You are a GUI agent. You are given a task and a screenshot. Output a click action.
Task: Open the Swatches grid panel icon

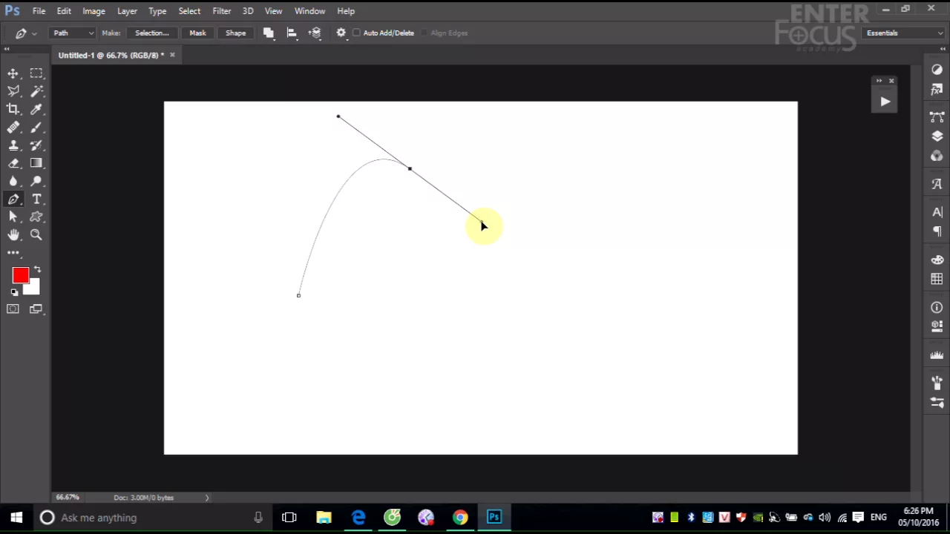click(x=937, y=279)
